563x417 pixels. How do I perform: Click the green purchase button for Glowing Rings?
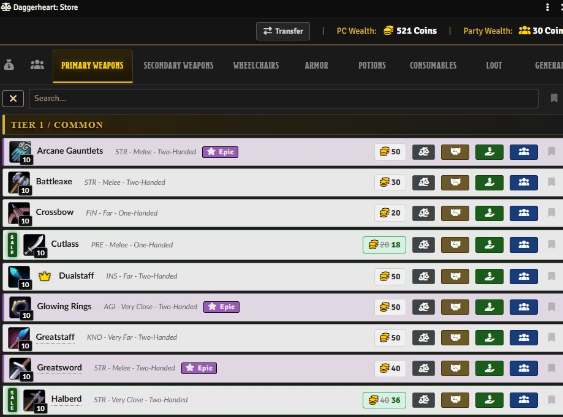[489, 307]
